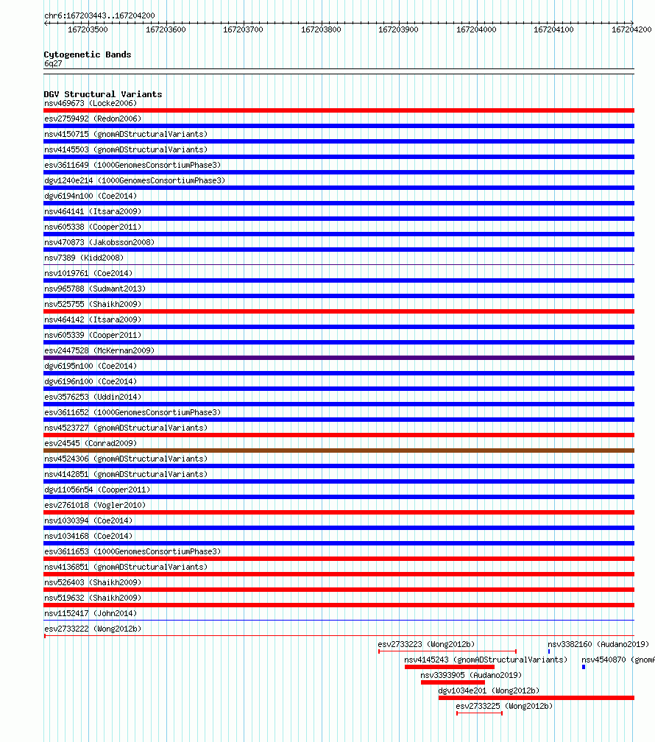Click esv3611652 1000GenomesConsortiumPhase3 label
This screenshot has width=655, height=742.
click(x=132, y=413)
